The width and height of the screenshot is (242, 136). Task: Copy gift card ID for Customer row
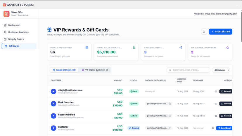tap(170, 128)
